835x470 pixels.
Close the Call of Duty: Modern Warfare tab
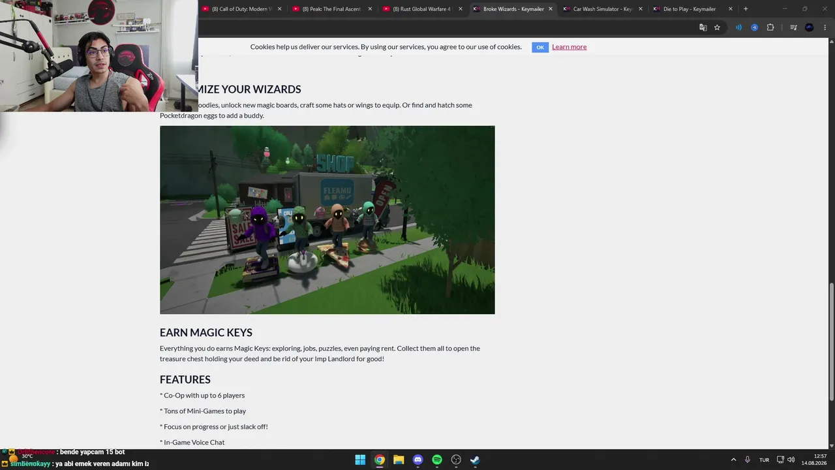point(280,9)
